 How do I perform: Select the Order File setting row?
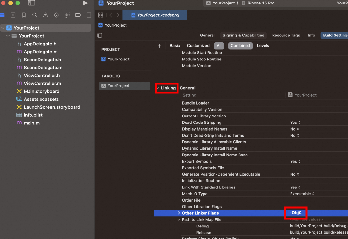[x=265, y=200]
